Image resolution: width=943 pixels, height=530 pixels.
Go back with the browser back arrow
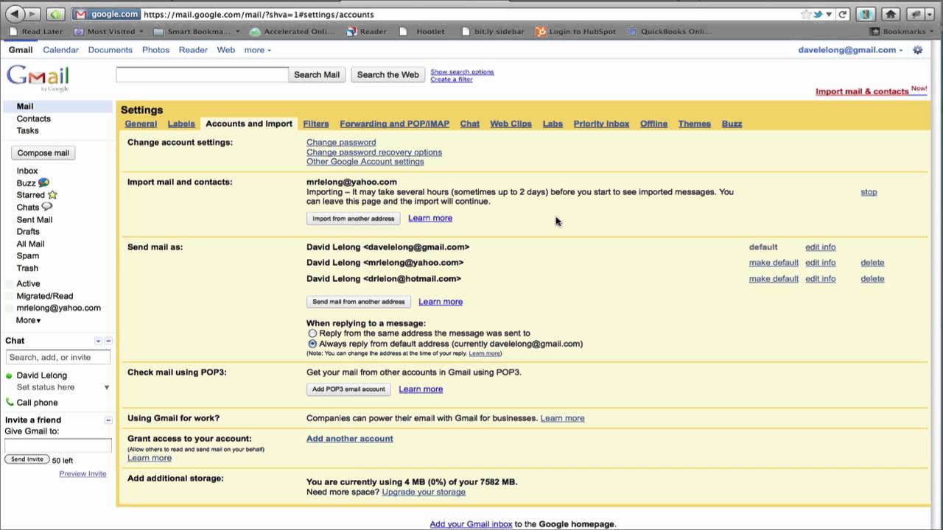[14, 14]
